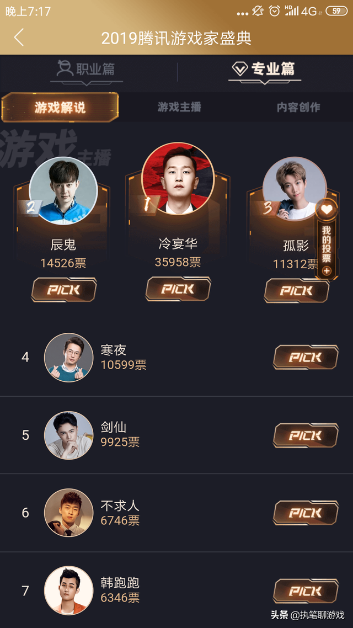Vote PICK for 寒夜
353x628 pixels.
[x=306, y=357]
